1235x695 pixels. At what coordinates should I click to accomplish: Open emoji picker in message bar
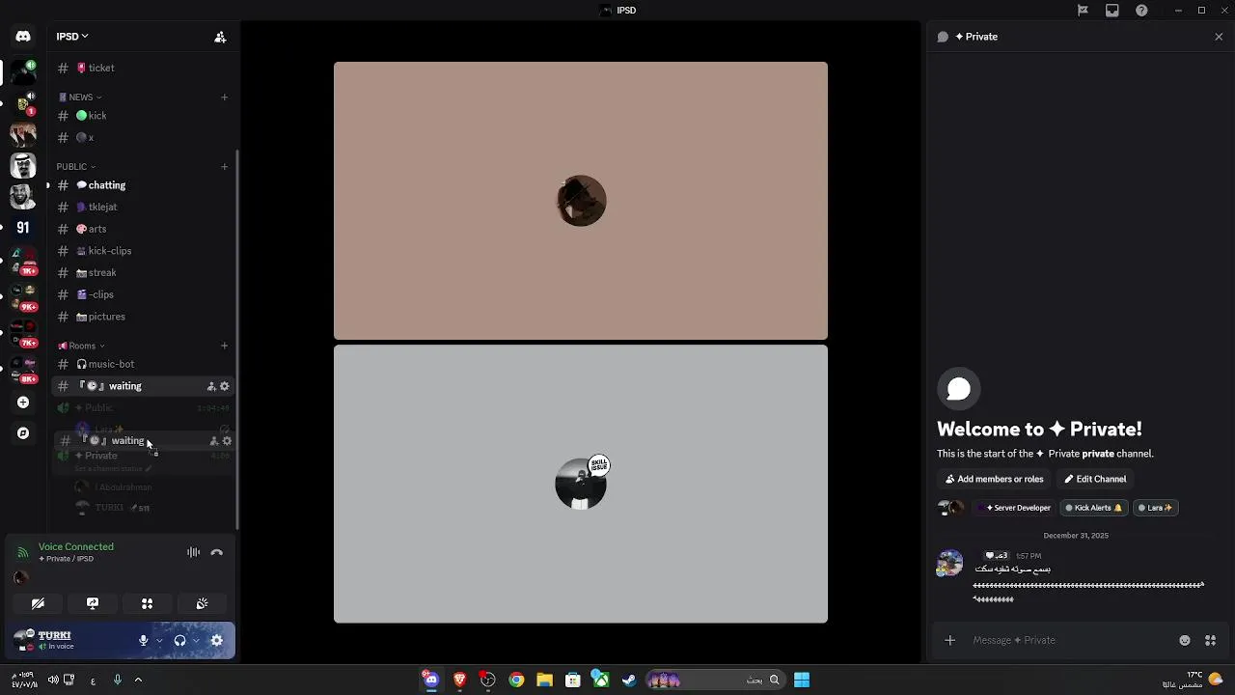point(1185,640)
